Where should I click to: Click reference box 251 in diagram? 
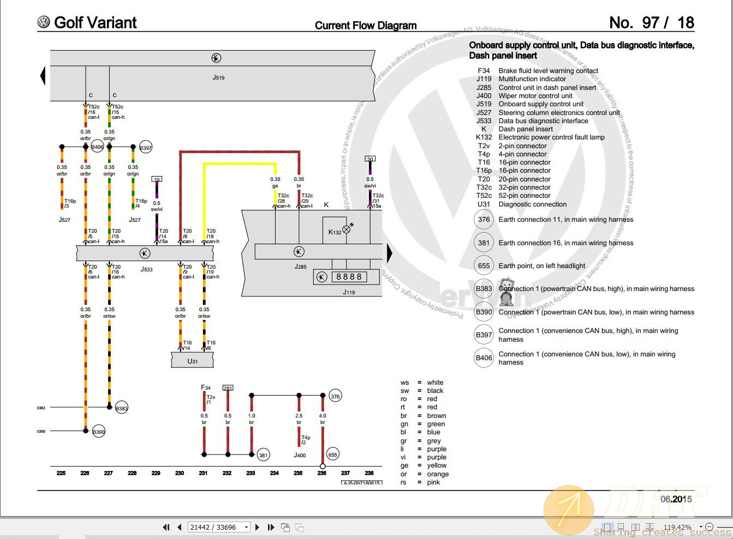[228, 388]
